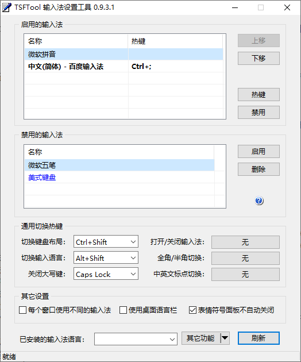
Task: Expand the 关闭大写键 Caps Lock dropdown
Action: click(106, 274)
